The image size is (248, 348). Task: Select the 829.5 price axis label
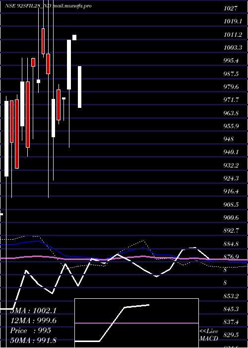pos(231,336)
